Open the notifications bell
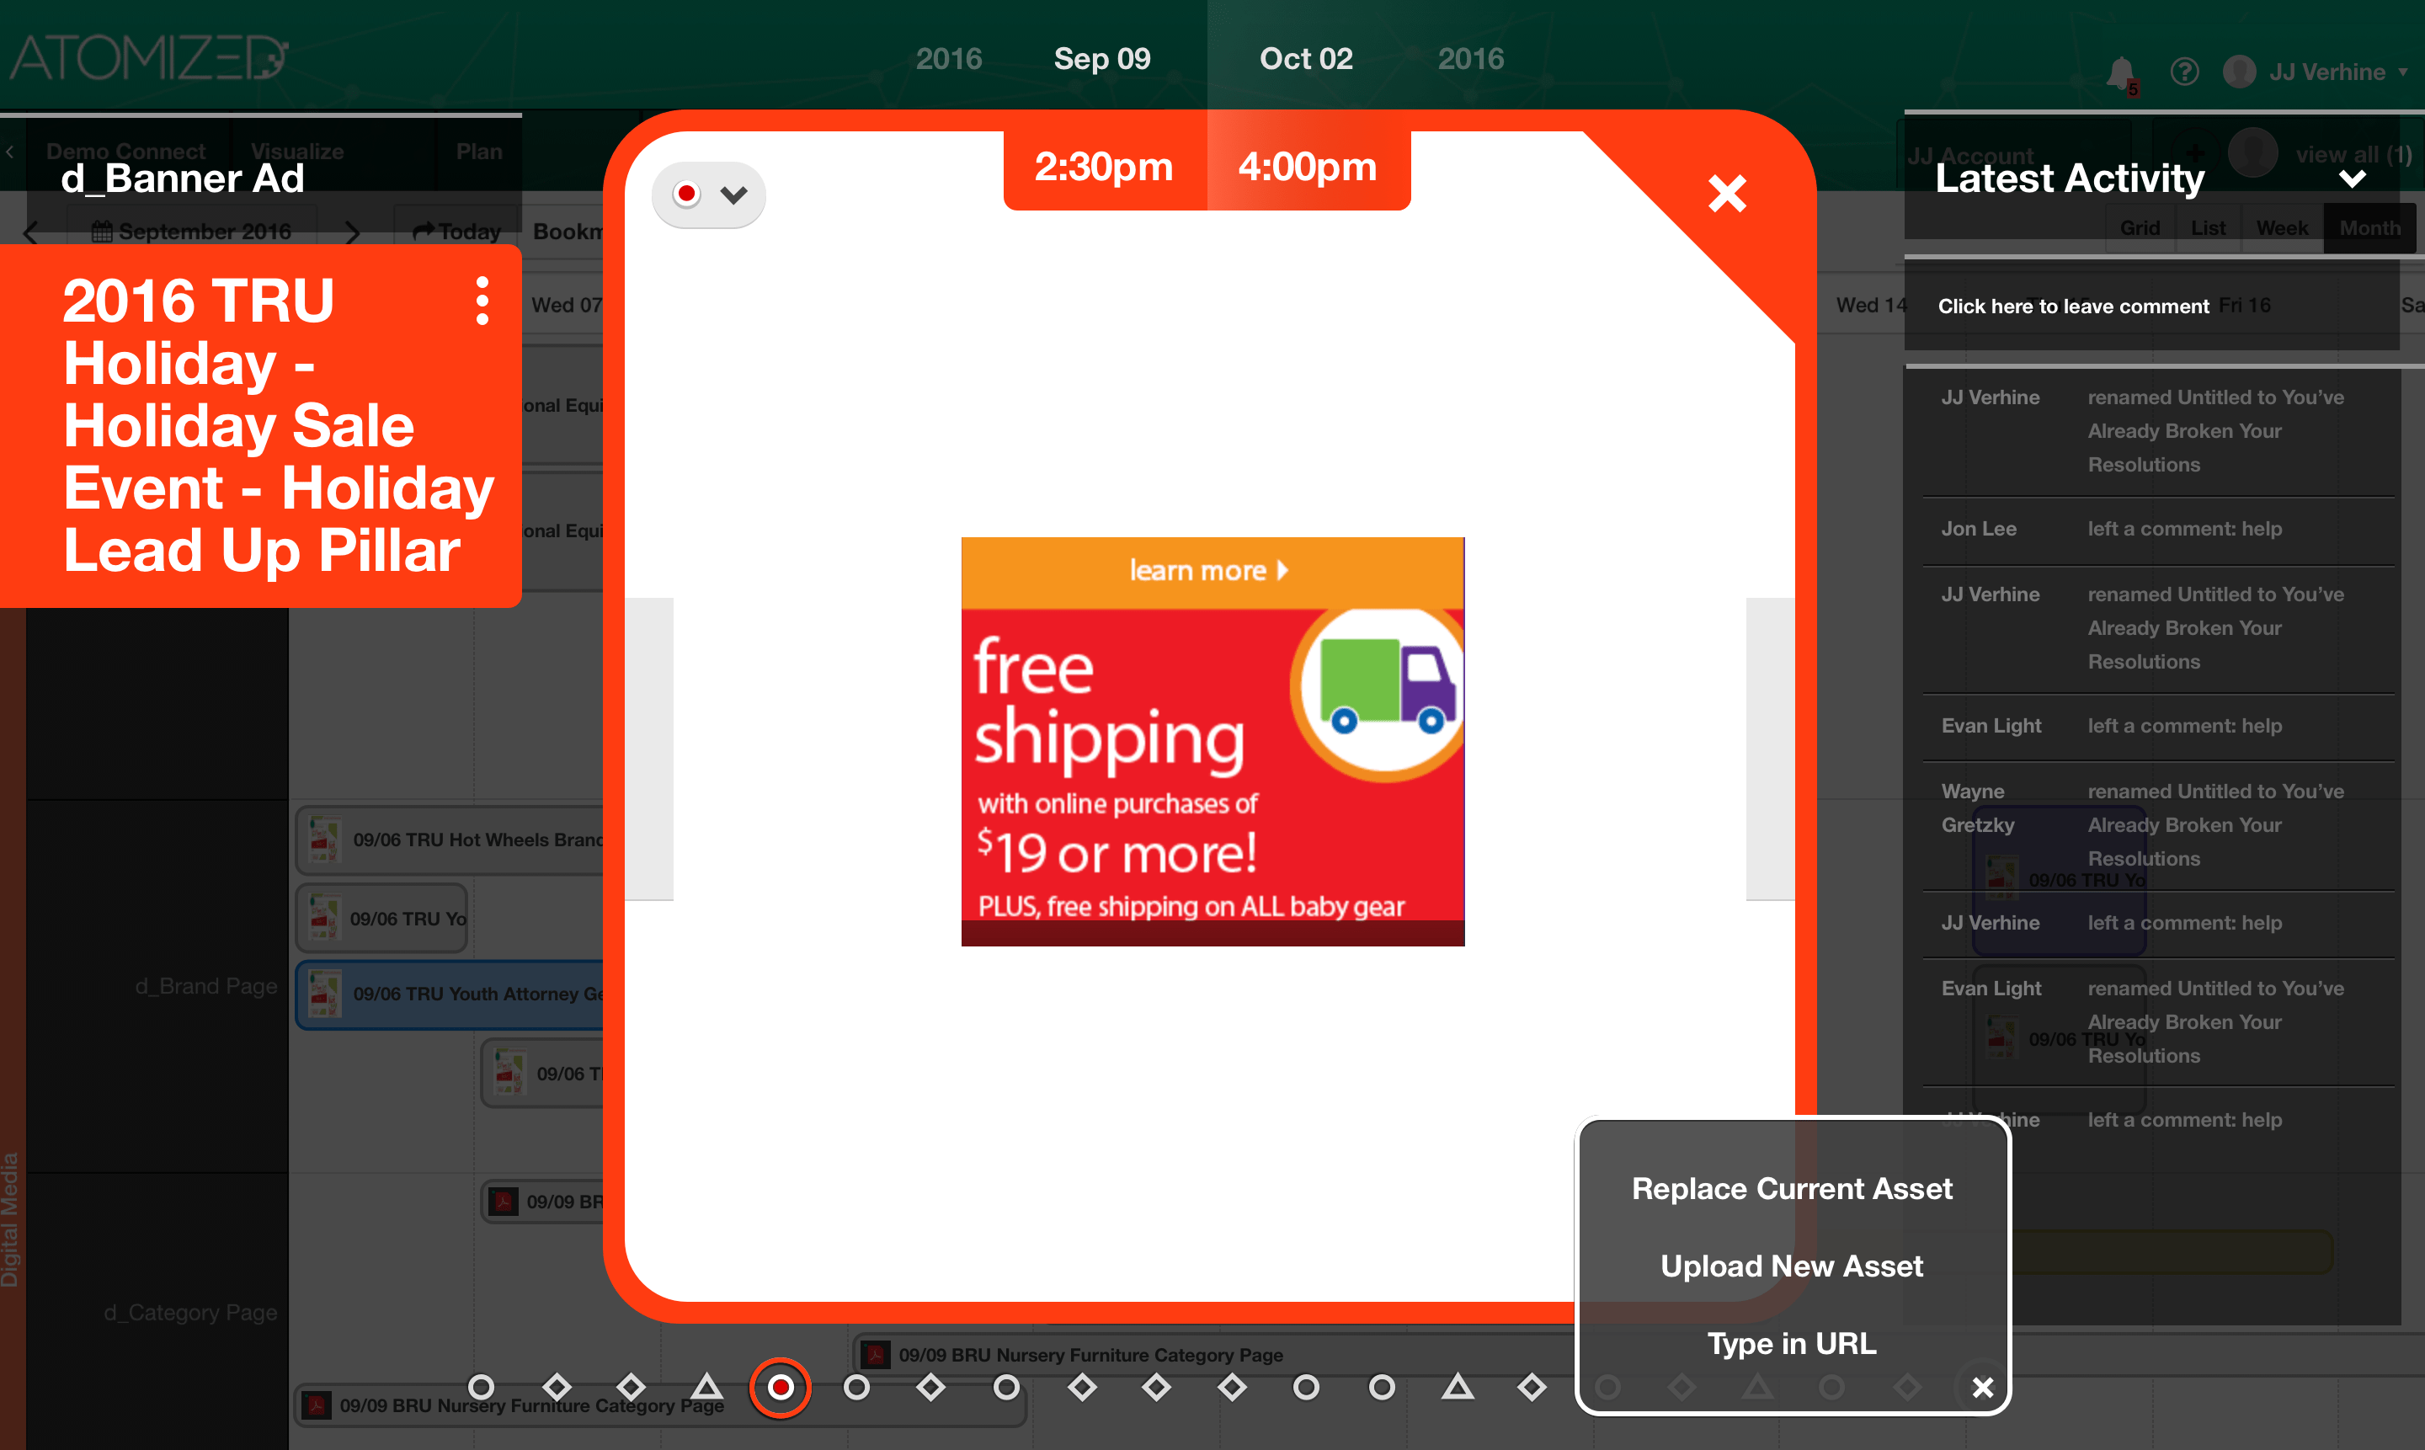Screen dimensions: 2425x1450 2121,73
